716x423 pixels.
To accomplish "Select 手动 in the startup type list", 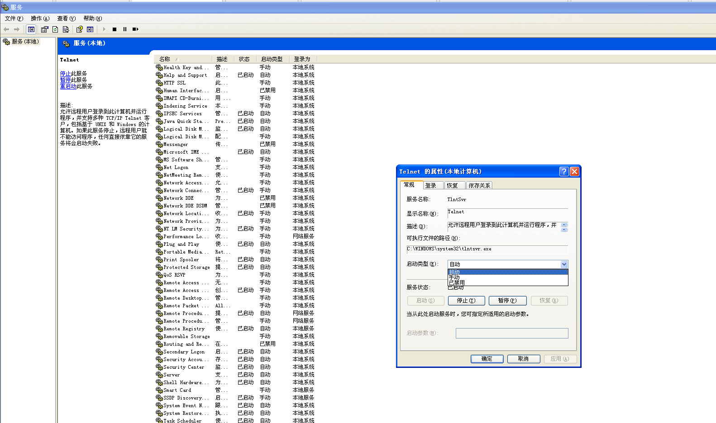I will (x=454, y=277).
